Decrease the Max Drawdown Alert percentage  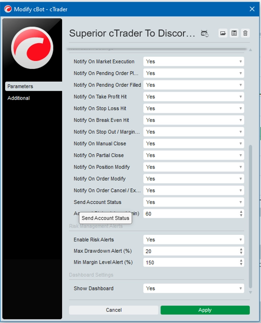coord(241,253)
